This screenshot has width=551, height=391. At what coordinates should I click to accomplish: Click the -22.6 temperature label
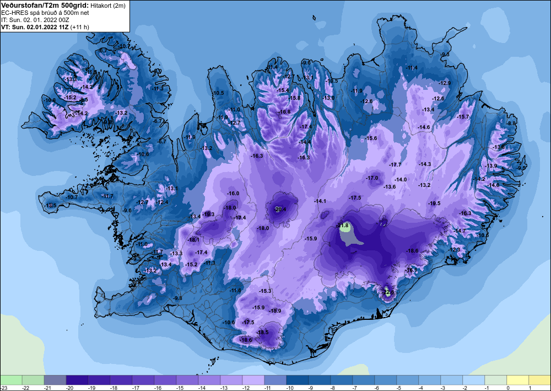point(388,292)
